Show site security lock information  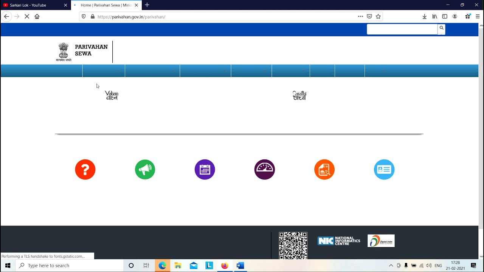point(92,17)
